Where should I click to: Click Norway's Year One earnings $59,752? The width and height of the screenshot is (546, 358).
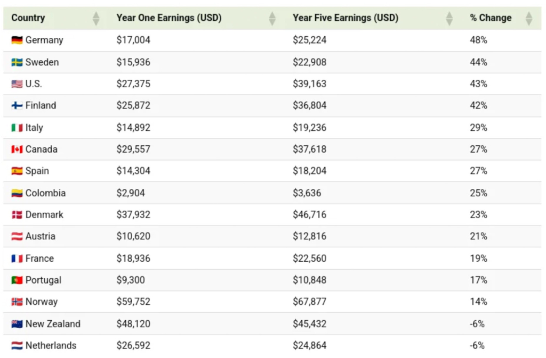(x=133, y=302)
